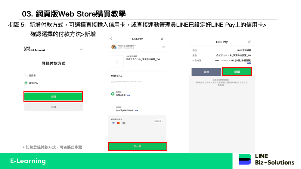The height and width of the screenshot is (169, 301).
Task: Click the green 新增 button under LINE Pay option
Action: tap(53, 96)
